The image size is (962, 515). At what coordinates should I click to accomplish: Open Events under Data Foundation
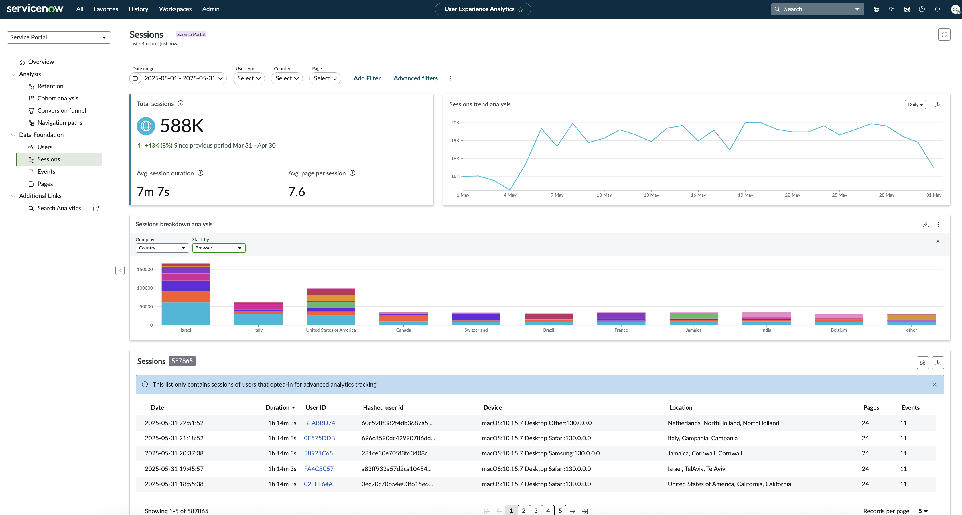(46, 171)
